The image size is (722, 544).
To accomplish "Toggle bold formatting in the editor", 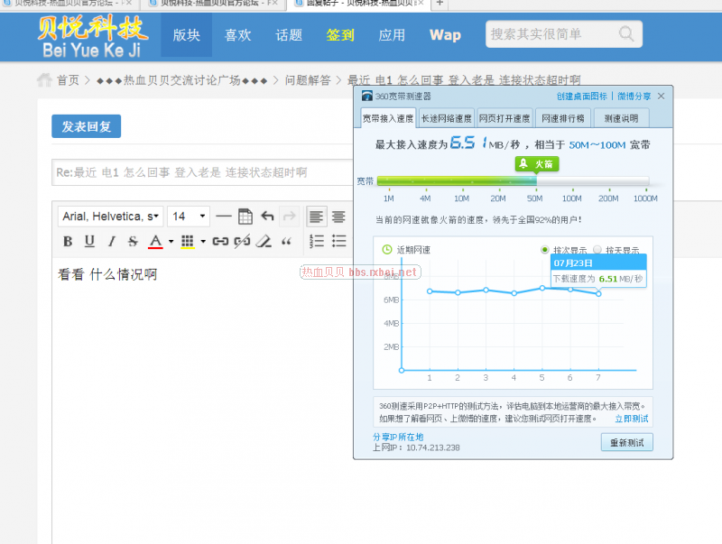I will [68, 242].
